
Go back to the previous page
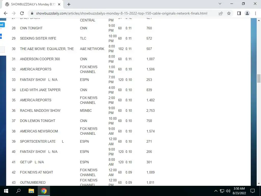[6, 13]
